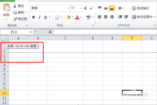Click the Insert Function fx icon
This screenshot has width=157, height=105.
(x=50, y=32)
